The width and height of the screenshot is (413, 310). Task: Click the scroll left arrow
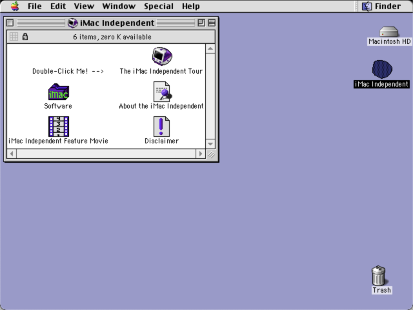12,154
